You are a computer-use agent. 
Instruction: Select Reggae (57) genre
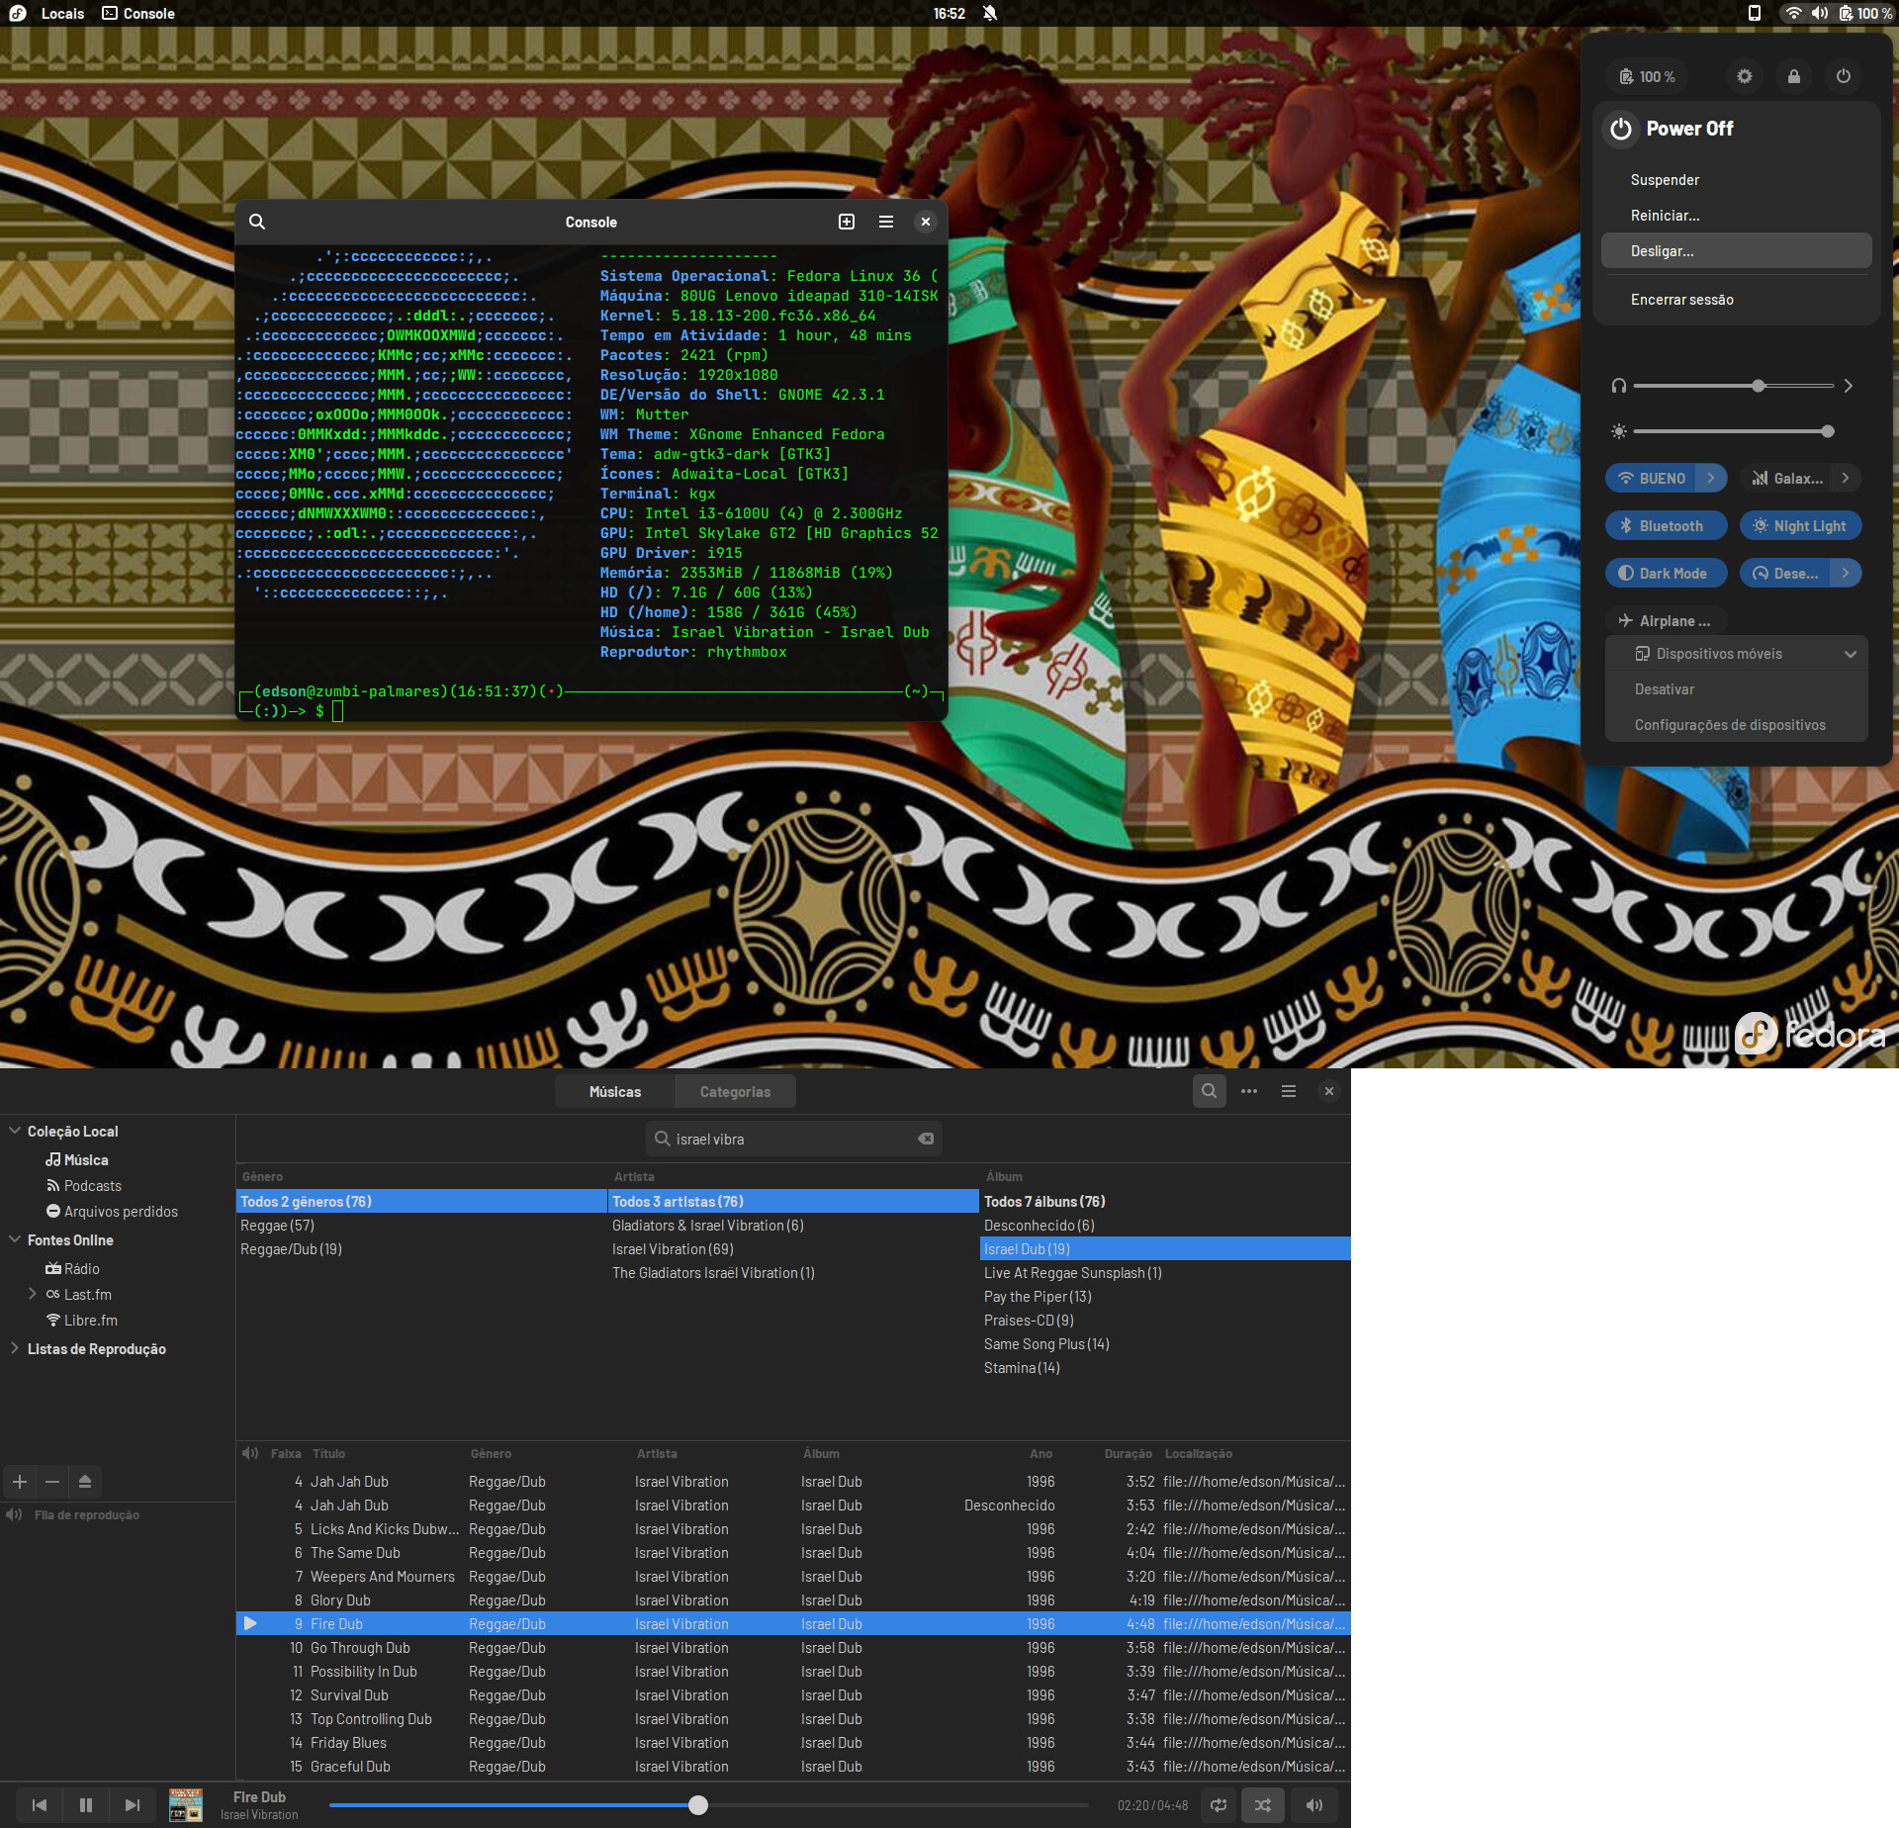pyautogui.click(x=421, y=1225)
